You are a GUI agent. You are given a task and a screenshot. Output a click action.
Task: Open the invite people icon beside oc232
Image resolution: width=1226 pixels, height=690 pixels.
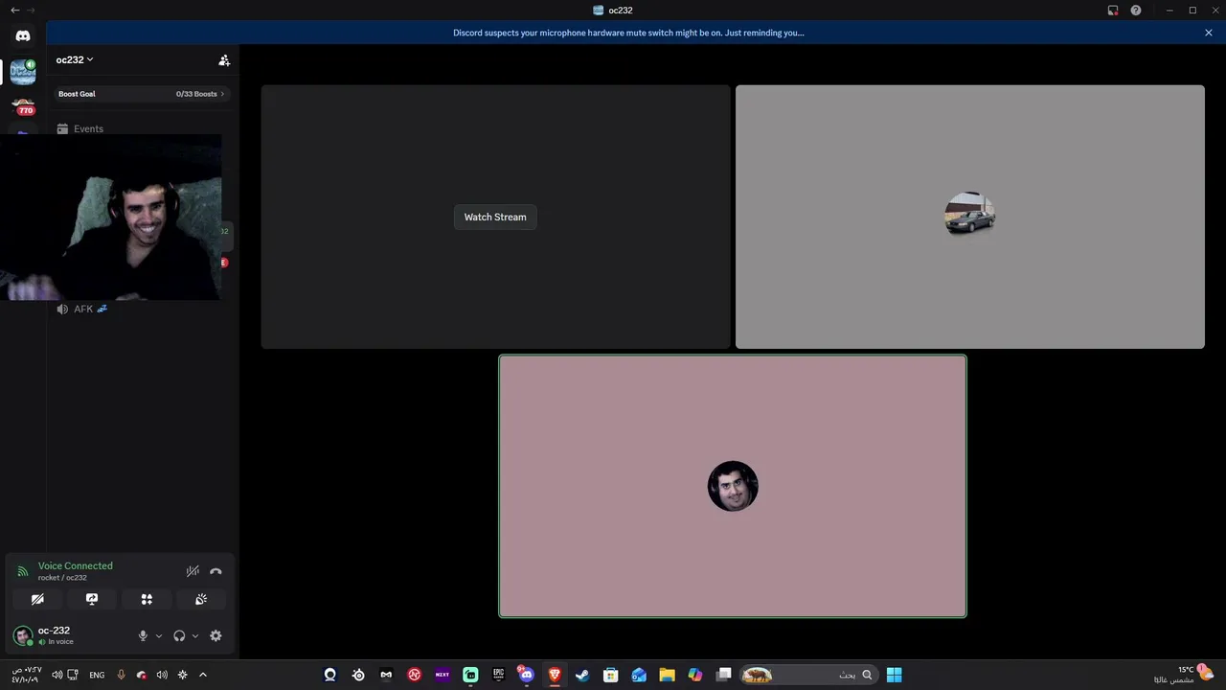(x=224, y=60)
